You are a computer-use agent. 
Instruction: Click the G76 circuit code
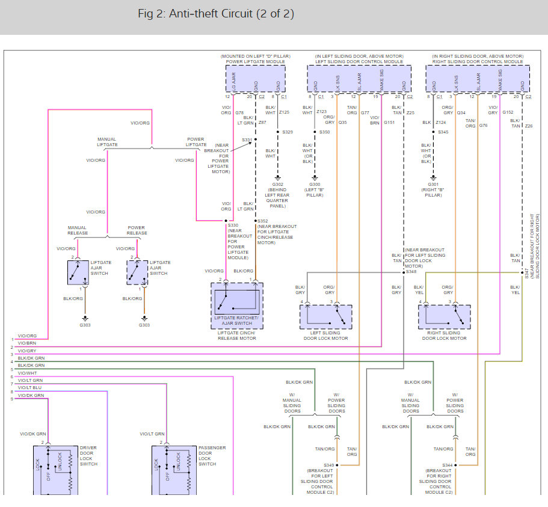point(484,125)
